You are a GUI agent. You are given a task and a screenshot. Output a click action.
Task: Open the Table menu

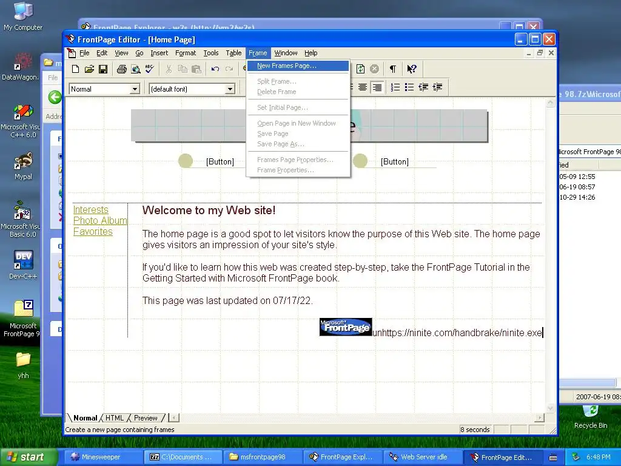(233, 53)
